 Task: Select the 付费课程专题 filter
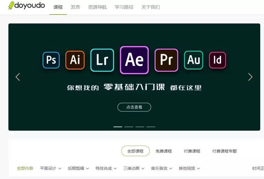(225, 151)
